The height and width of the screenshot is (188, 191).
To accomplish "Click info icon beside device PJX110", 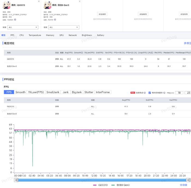I will [x=55, y=20].
